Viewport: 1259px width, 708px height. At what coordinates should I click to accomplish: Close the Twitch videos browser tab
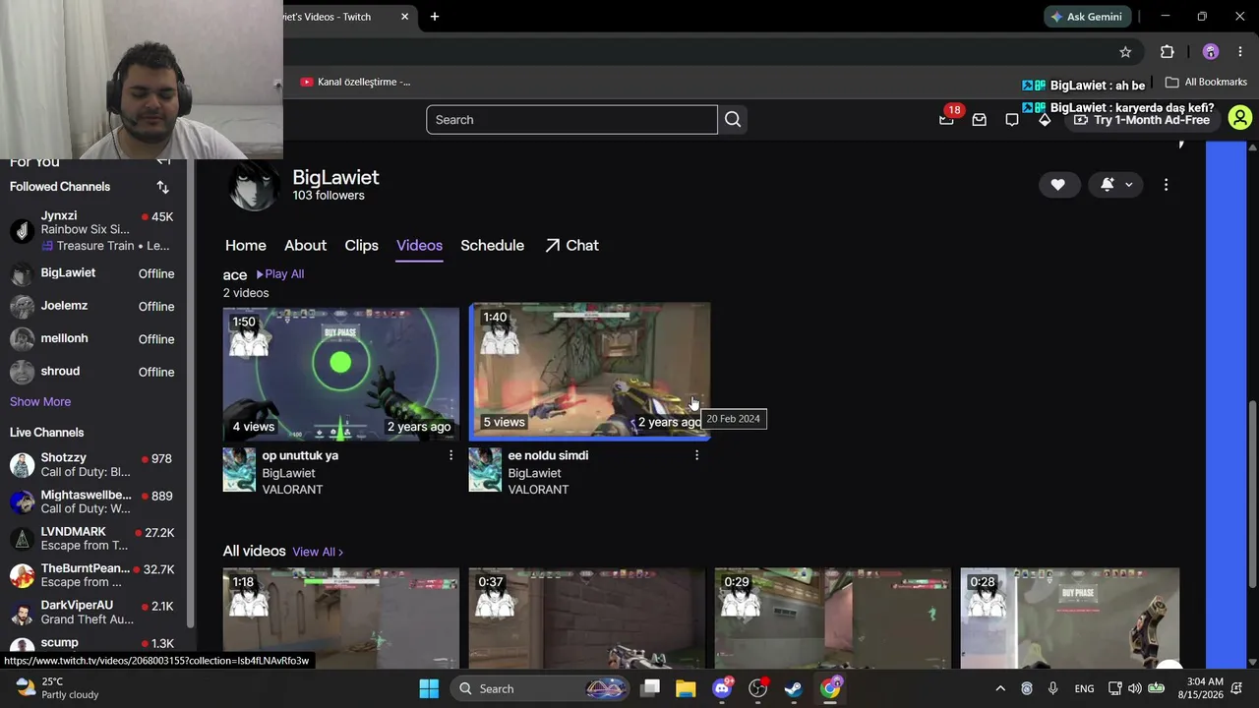[x=404, y=17]
